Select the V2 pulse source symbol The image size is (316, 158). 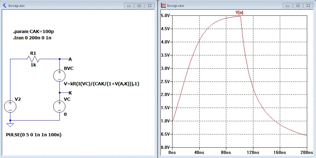[x=10, y=107]
